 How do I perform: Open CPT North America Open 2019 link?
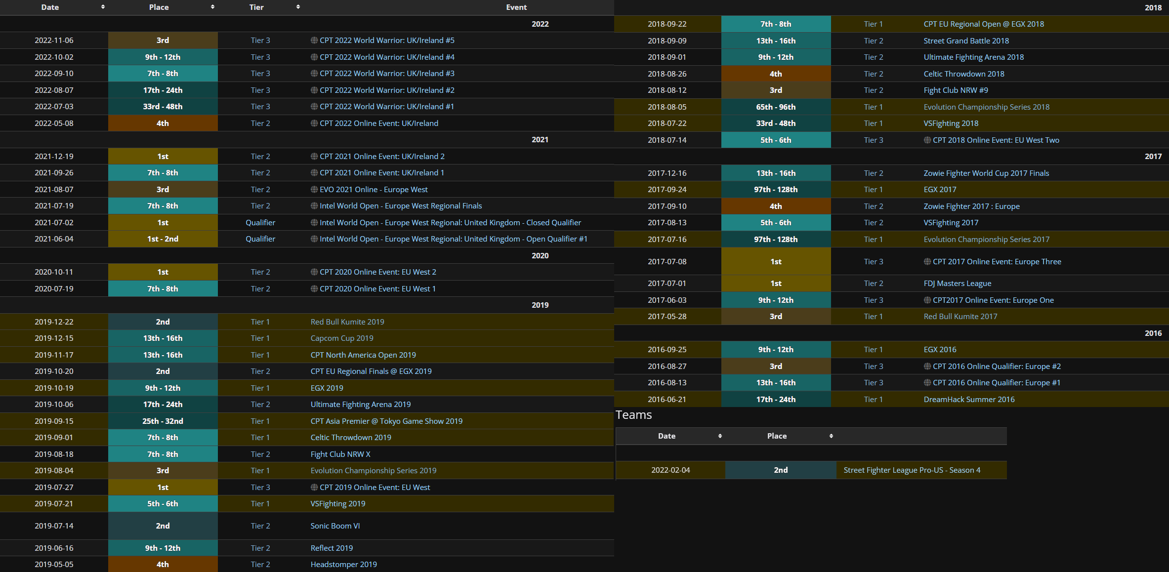click(x=363, y=355)
